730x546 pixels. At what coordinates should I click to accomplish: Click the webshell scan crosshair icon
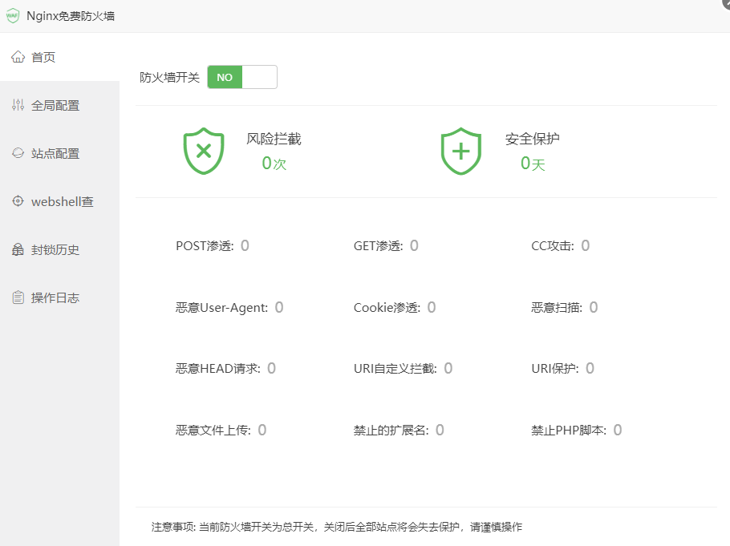pos(18,201)
